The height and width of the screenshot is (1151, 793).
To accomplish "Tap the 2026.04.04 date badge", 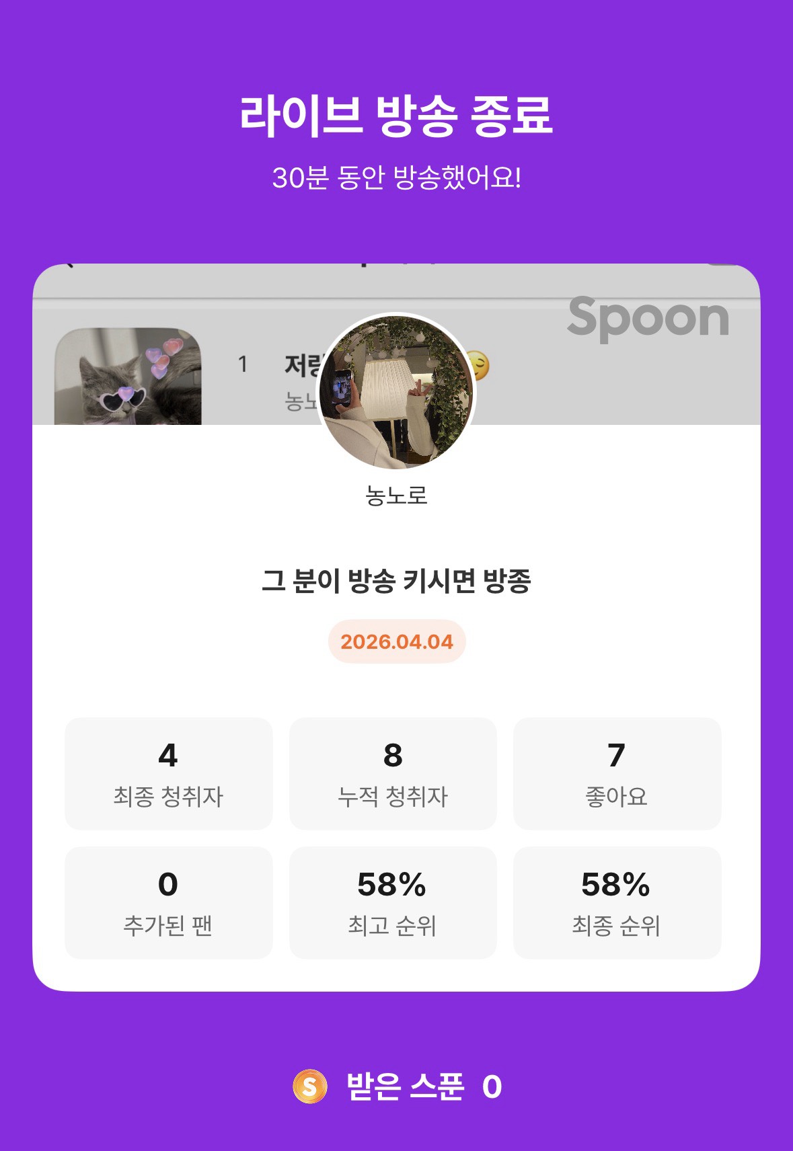I will pyautogui.click(x=397, y=641).
